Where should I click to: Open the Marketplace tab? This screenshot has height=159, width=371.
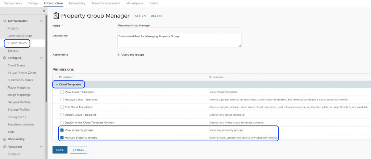[x=134, y=3]
